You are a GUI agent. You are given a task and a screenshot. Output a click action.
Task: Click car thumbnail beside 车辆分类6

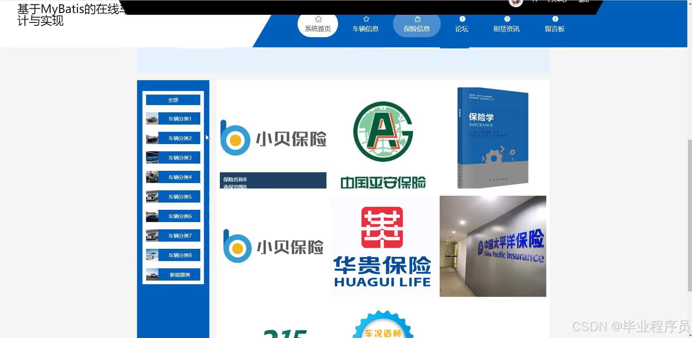152,216
